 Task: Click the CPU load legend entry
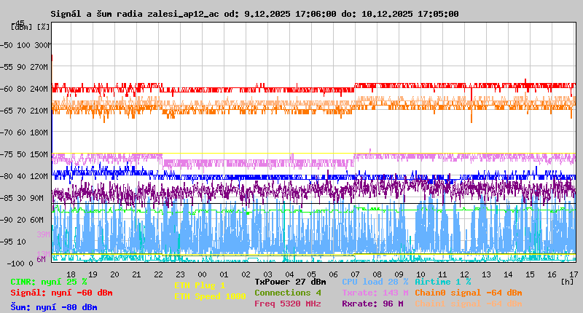[x=375, y=282]
